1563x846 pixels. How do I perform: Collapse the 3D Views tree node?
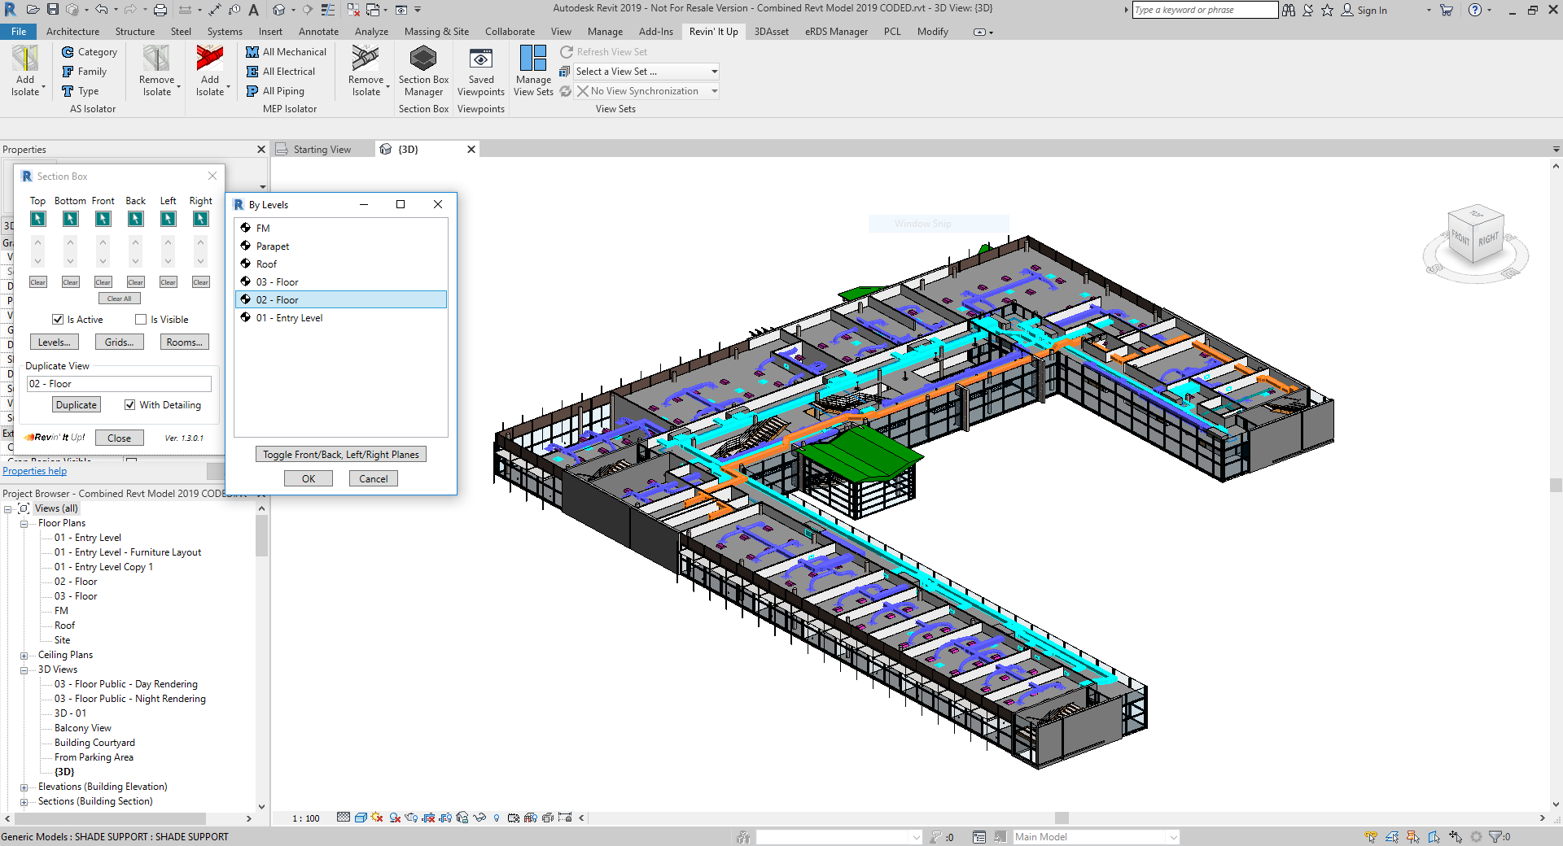click(24, 670)
